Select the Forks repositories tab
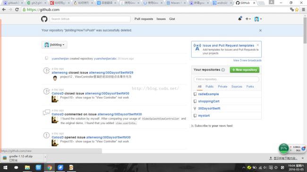The height and width of the screenshot is (172, 307). pyautogui.click(x=250, y=87)
